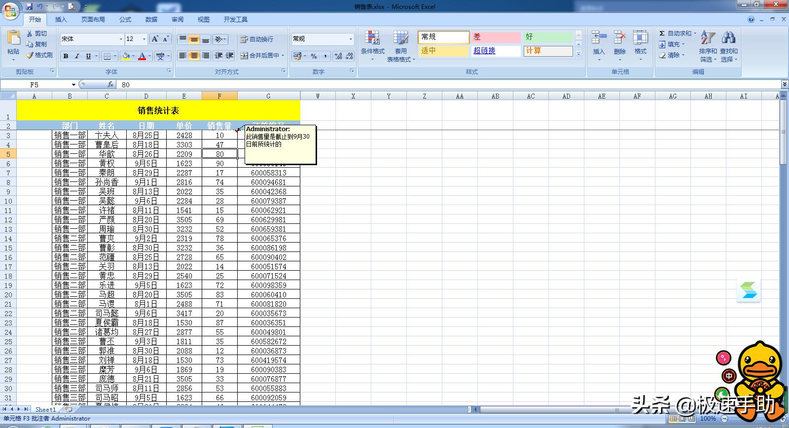Viewport: 789px width, 428px height.
Task: Select column F header
Action: coord(219,96)
